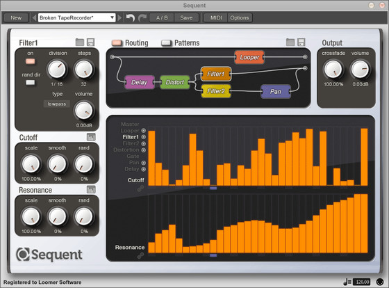Viewport: 389px width, 288px height.
Task: Click the Output volume knob
Action: coord(360,70)
